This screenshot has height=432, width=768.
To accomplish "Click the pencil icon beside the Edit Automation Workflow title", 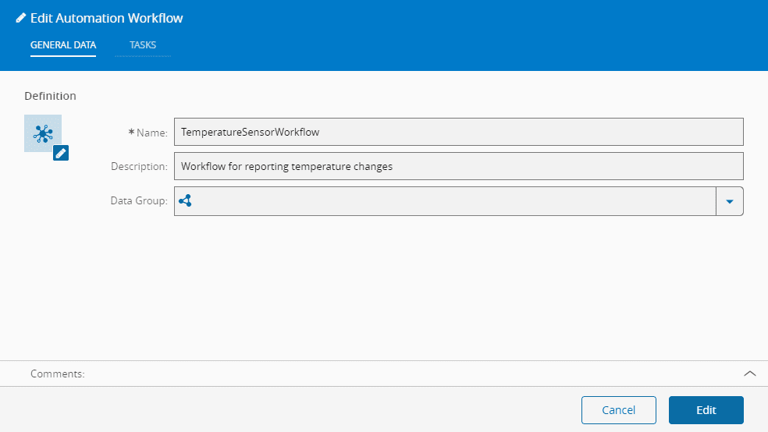I will point(21,18).
